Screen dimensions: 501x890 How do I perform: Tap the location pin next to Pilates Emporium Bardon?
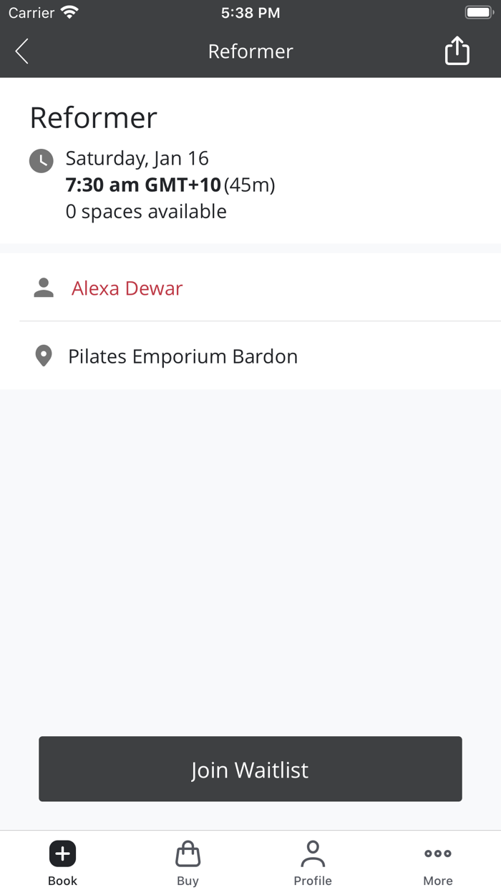pos(43,356)
